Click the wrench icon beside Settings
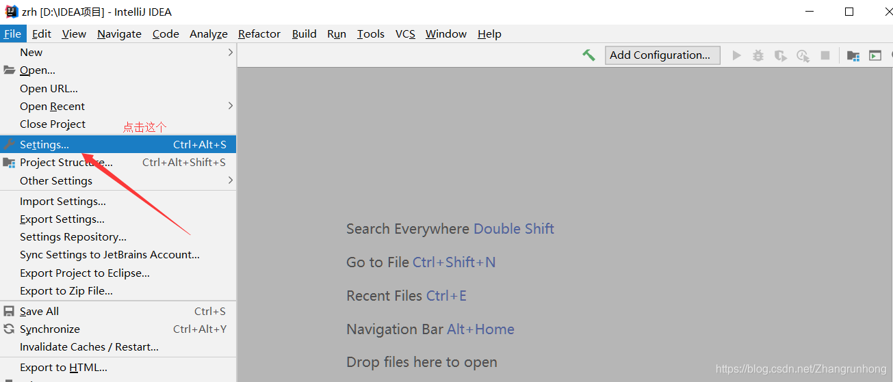The height and width of the screenshot is (382, 893). pos(9,144)
